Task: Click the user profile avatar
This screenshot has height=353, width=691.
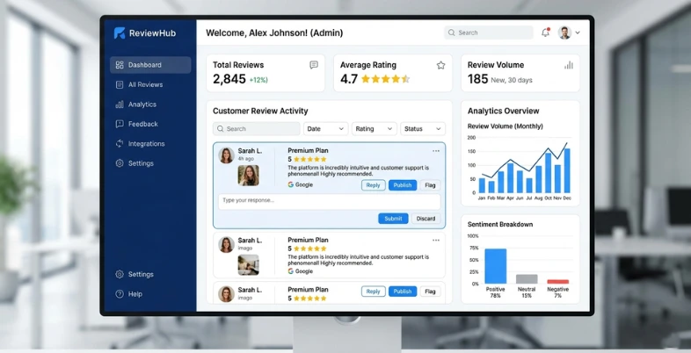Action: 564,32
